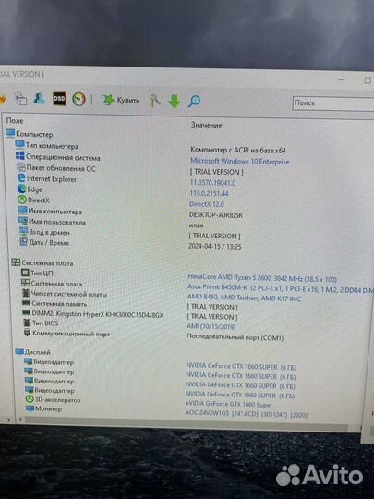This screenshot has width=374, height=499.
Task: Click the Значение column header
Action: point(206,125)
